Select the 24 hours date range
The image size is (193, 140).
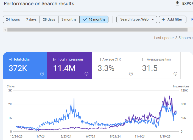[13, 19]
